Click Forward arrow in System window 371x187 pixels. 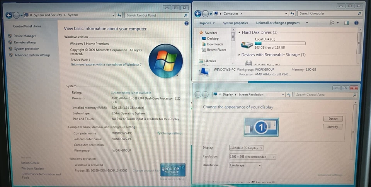(16, 15)
